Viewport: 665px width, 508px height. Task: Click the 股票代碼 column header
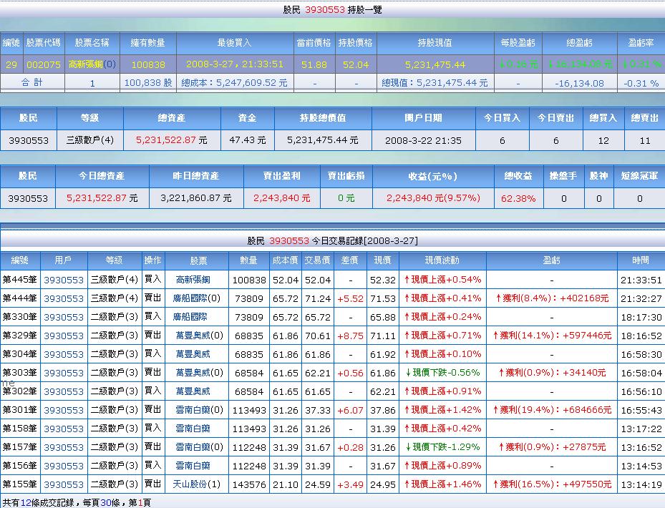[43, 43]
